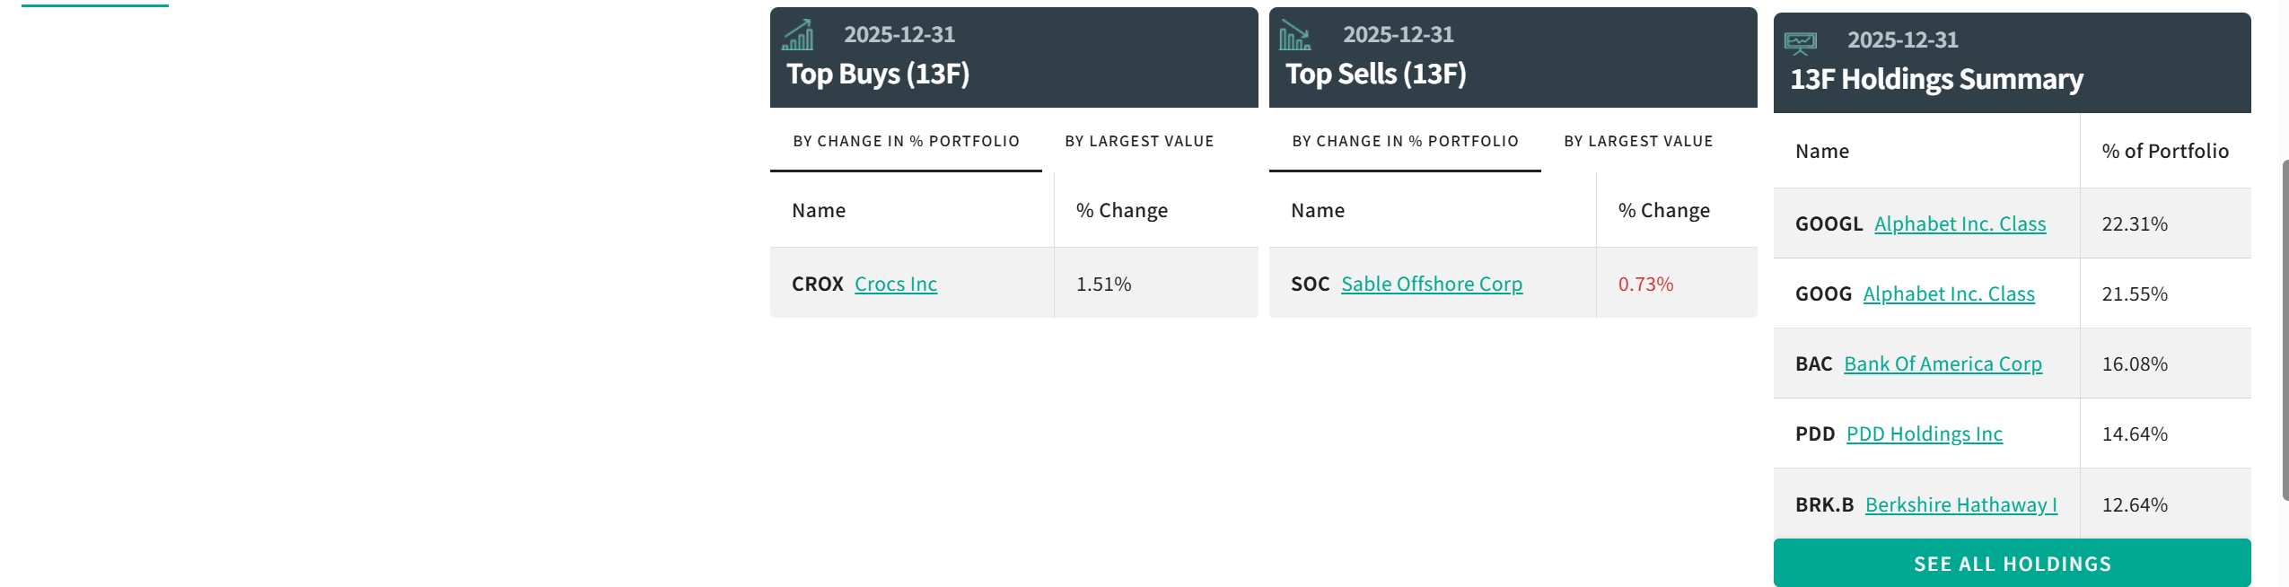2289x587 pixels.
Task: Click the Top Buys rising chart icon
Action: [797, 35]
